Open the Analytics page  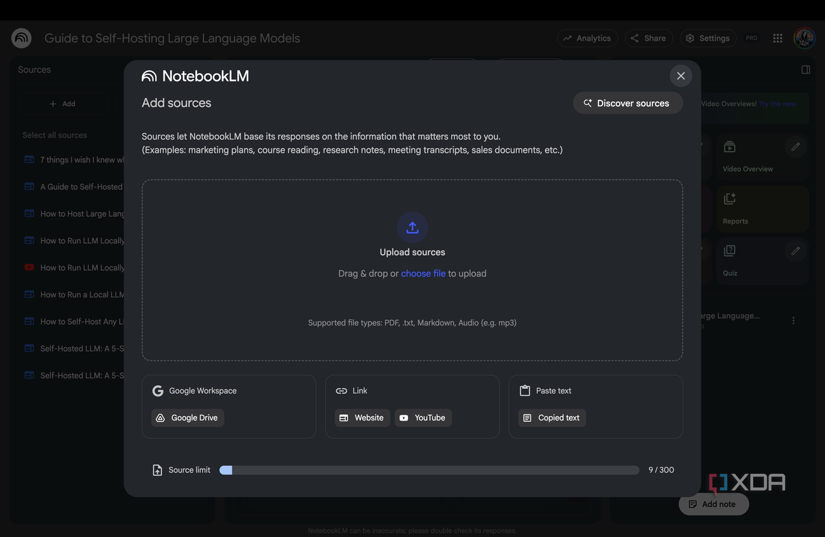[587, 38]
